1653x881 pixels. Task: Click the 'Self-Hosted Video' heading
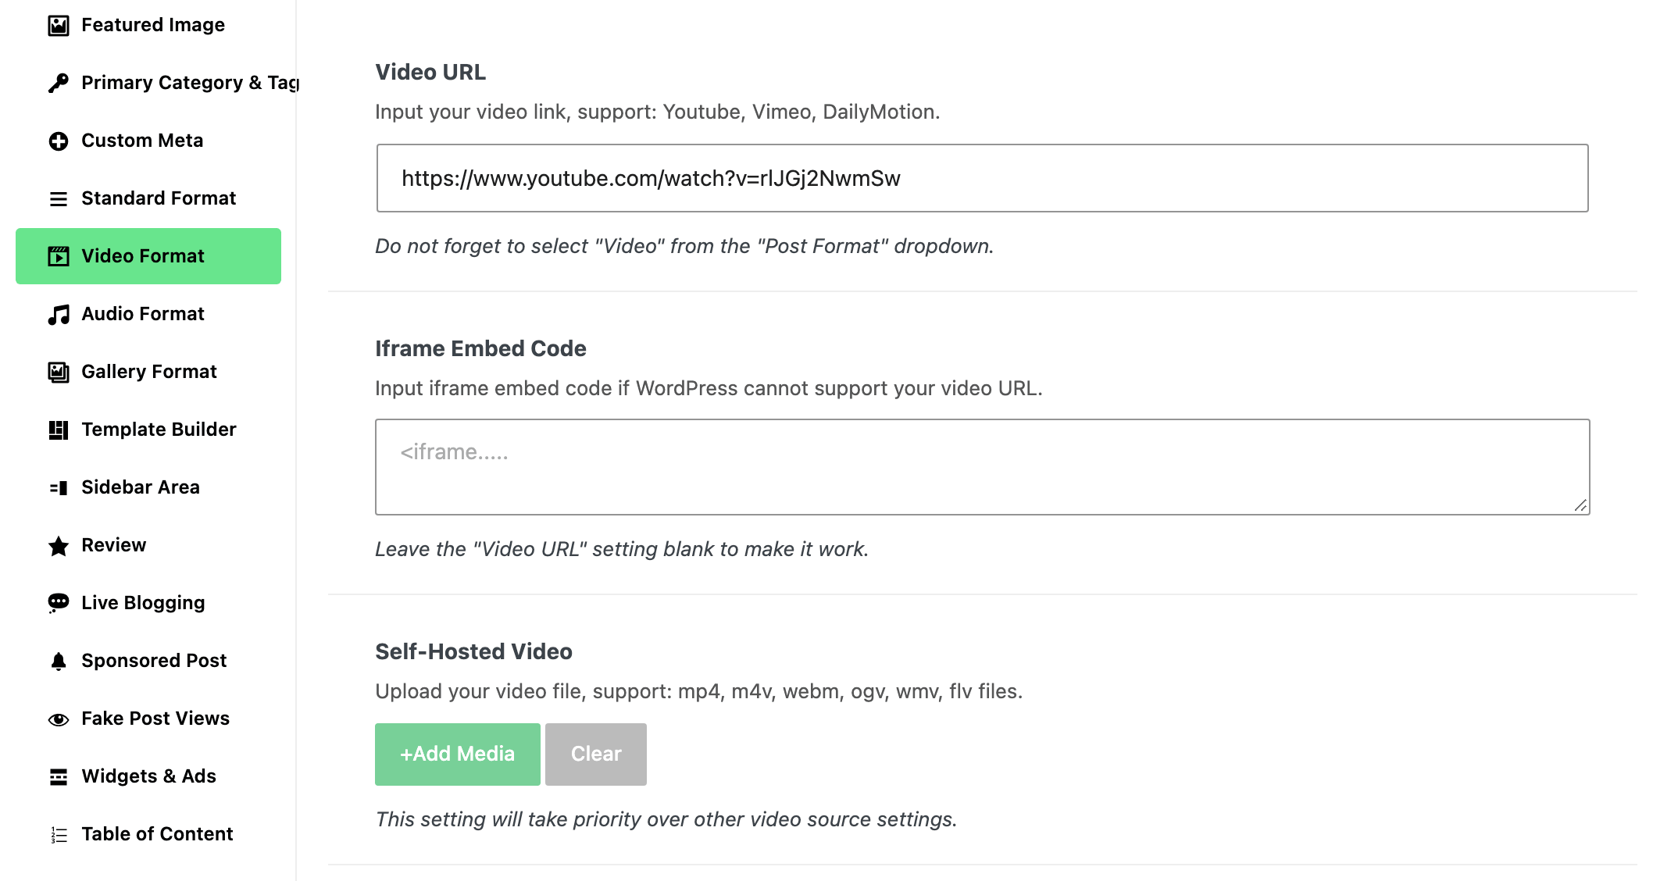tap(473, 651)
